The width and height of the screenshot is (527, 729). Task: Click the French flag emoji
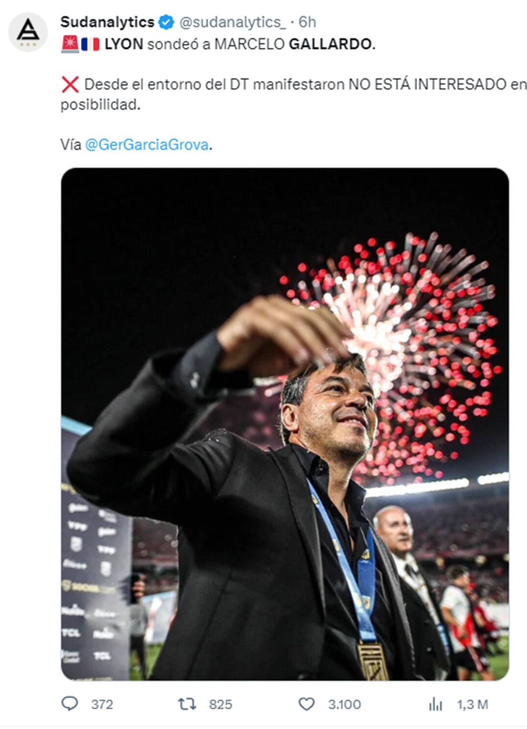[90, 44]
